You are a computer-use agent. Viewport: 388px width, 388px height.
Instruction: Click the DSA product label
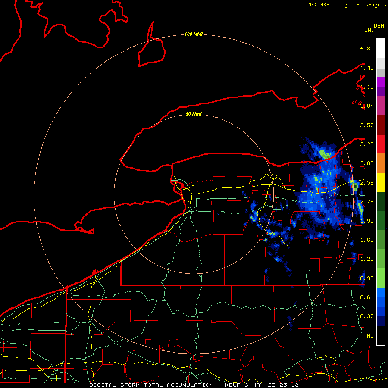click(x=379, y=26)
